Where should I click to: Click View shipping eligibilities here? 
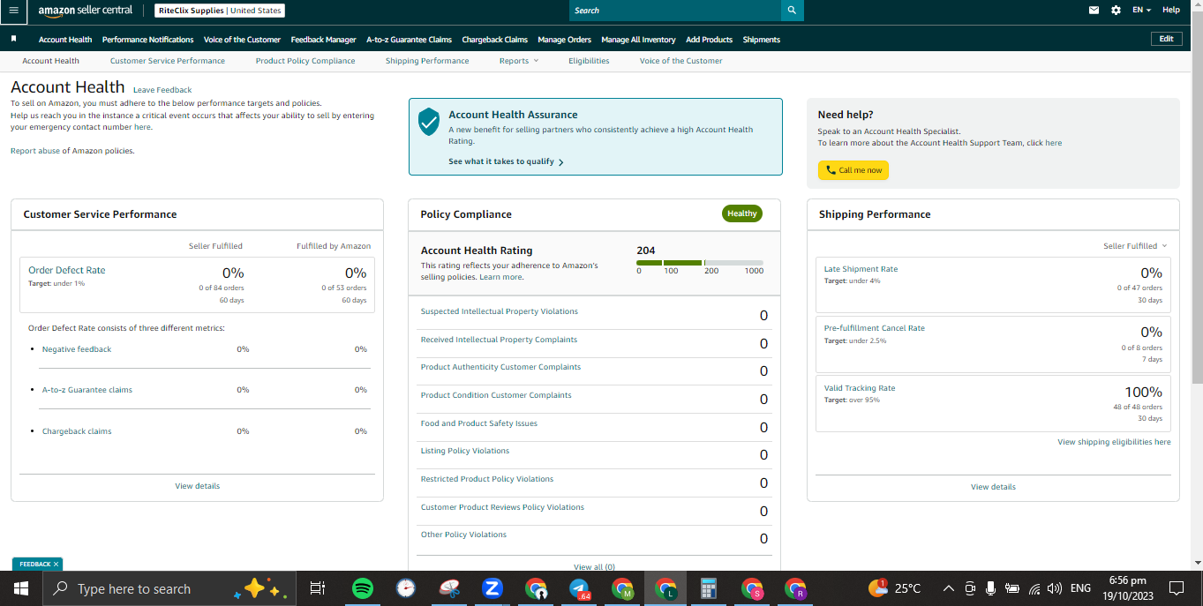[x=1114, y=442]
